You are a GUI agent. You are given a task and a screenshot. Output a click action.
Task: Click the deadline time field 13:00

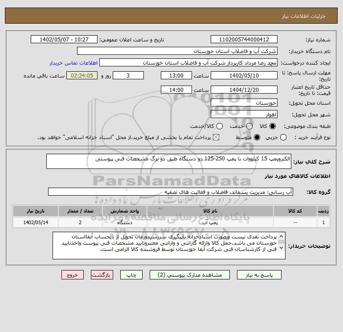point(176,75)
